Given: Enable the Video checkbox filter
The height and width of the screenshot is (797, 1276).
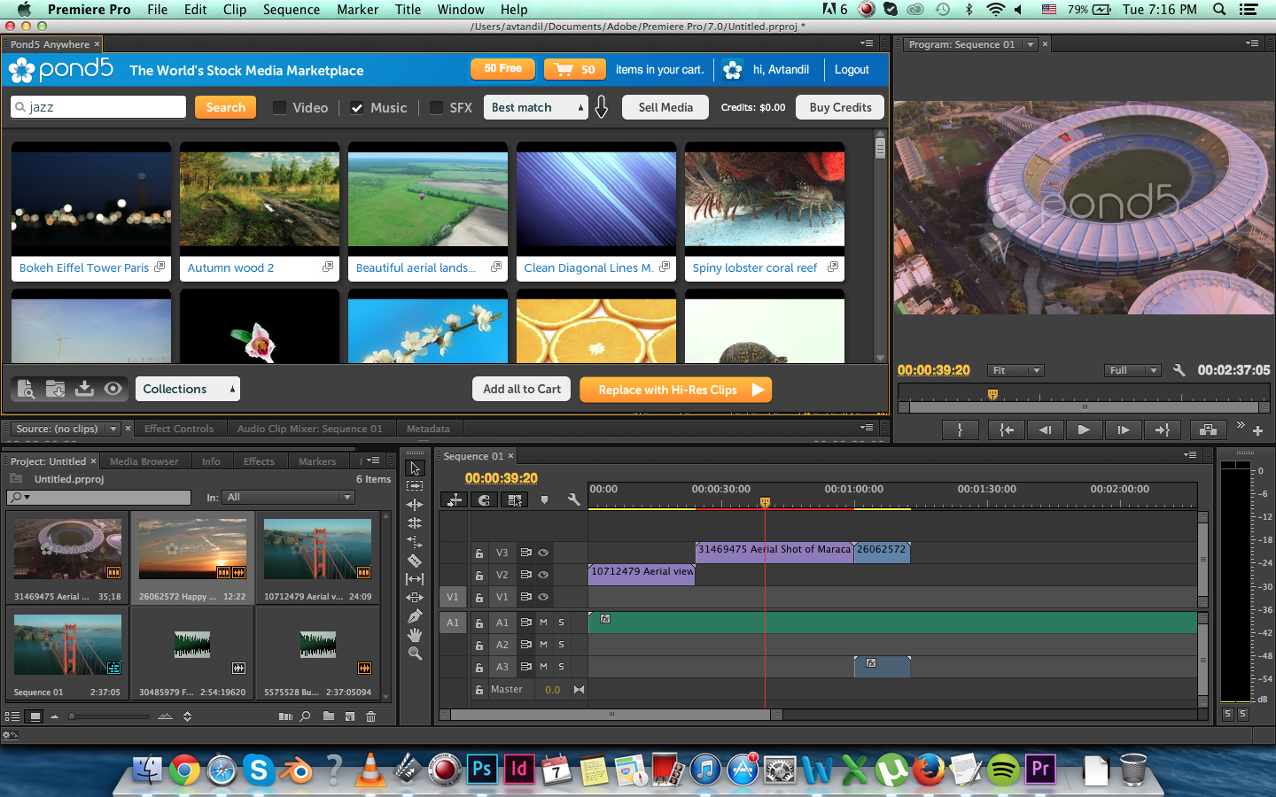Looking at the screenshot, I should [280, 108].
